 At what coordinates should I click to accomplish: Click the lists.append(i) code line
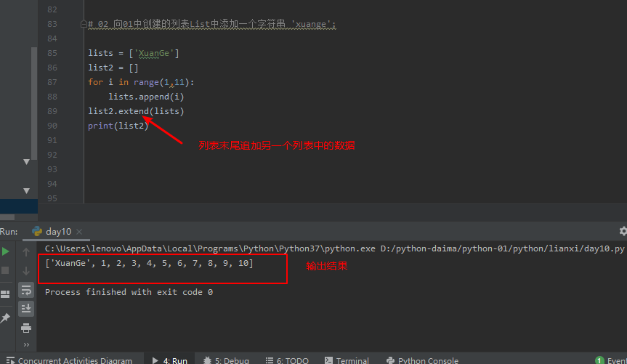click(146, 97)
